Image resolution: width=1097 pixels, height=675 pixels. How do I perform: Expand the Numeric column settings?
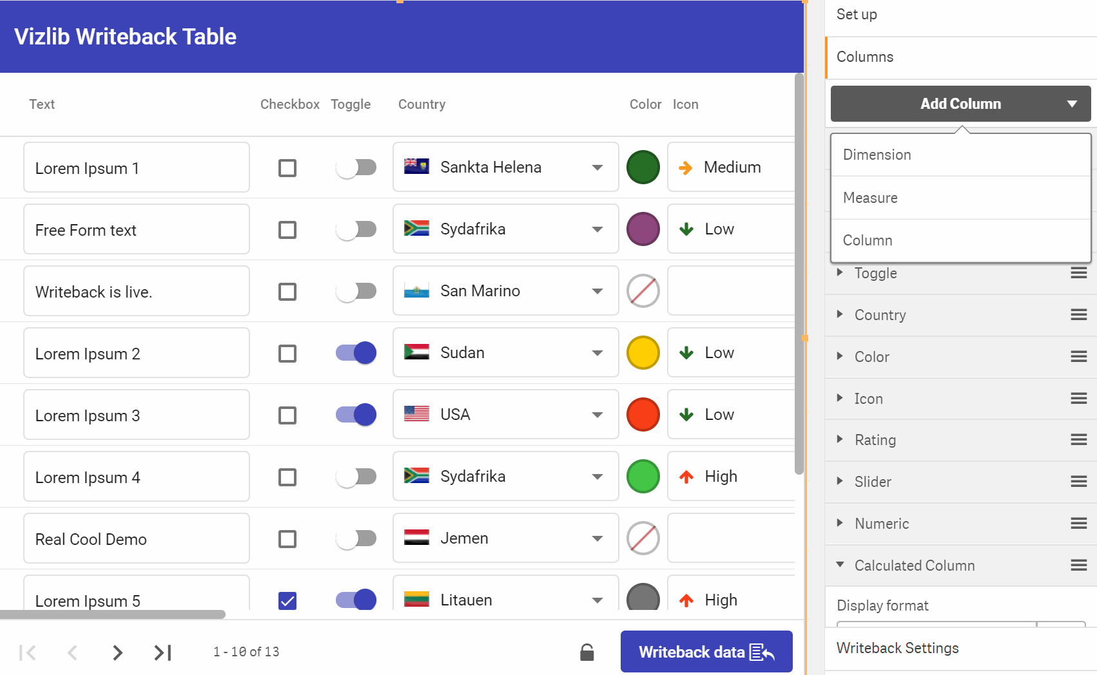pyautogui.click(x=840, y=523)
